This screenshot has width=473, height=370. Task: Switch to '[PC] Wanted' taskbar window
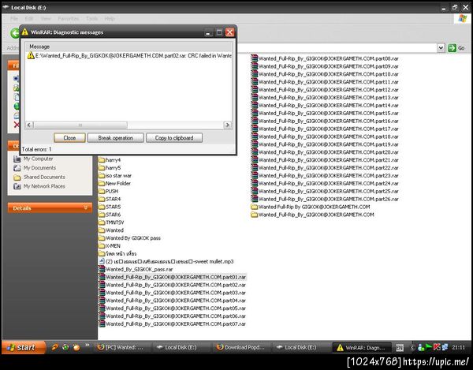coord(121,348)
